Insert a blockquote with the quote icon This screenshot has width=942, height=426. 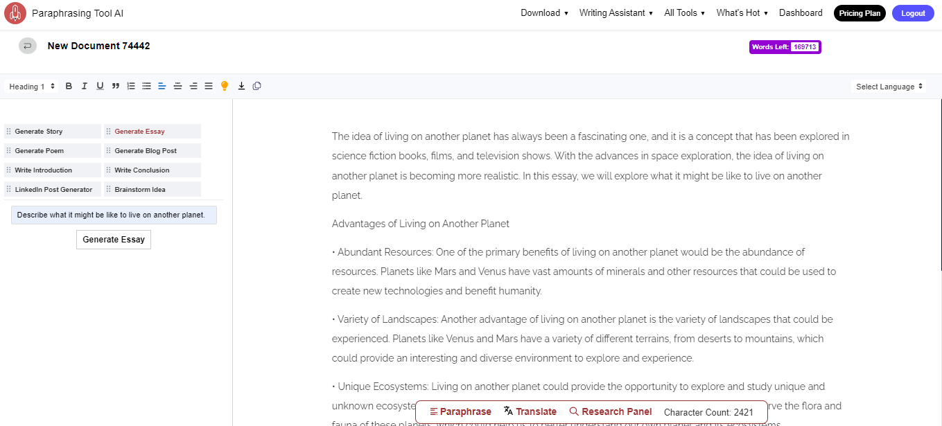tap(116, 86)
